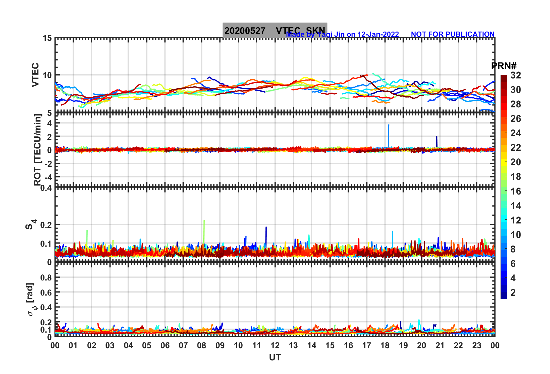The height and width of the screenshot is (374, 550).
Task: Click the 'Made by Yaqi Jin on 12-Jan-2022' text
Action: tap(342, 34)
